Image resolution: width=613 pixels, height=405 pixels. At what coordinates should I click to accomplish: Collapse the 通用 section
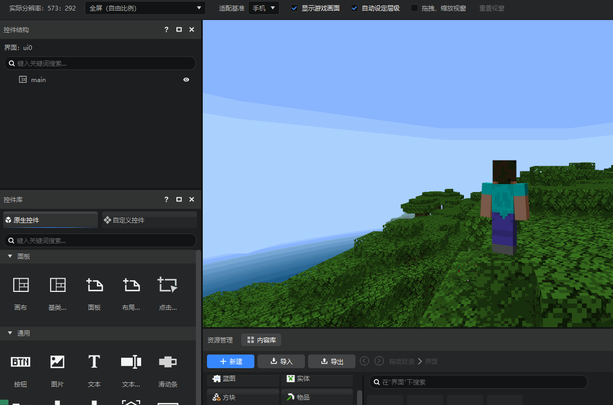[x=10, y=333]
